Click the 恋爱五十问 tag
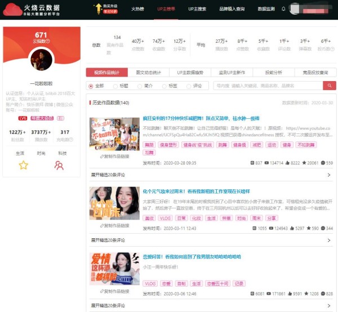Viewport: 338px width, 312px height. coord(217,283)
